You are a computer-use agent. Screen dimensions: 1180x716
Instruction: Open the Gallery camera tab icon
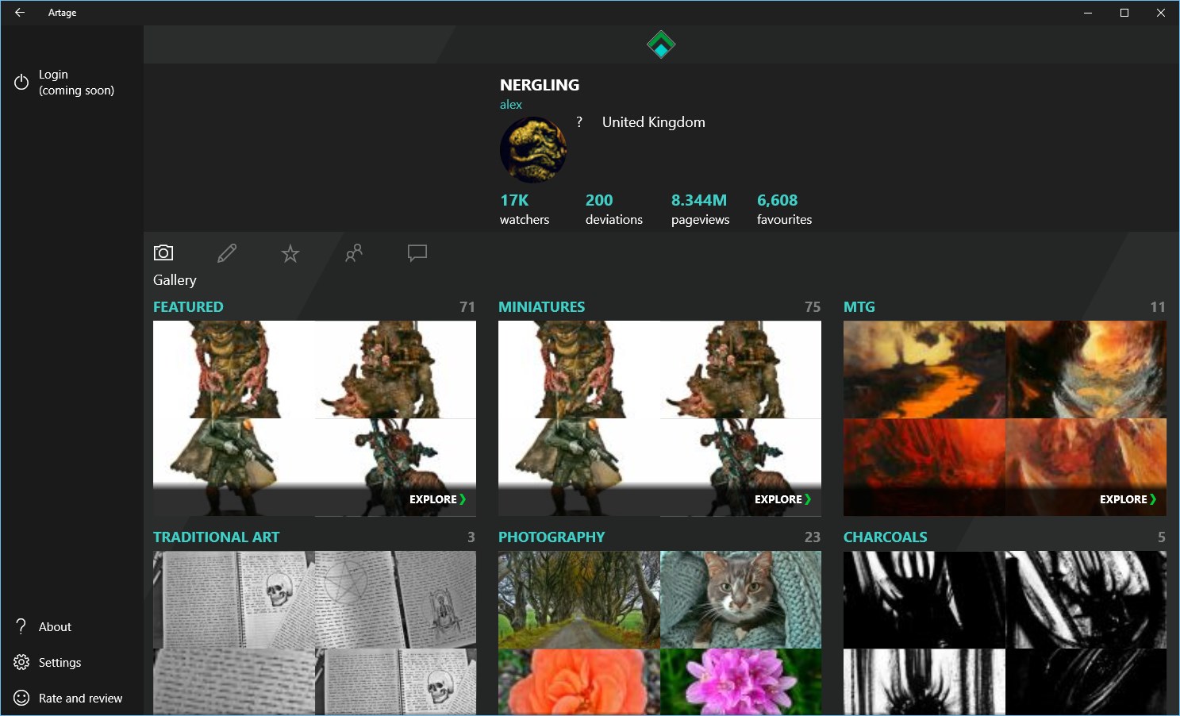tap(163, 252)
